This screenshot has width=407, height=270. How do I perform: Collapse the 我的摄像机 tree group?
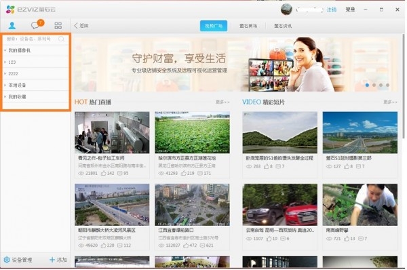pos(5,50)
